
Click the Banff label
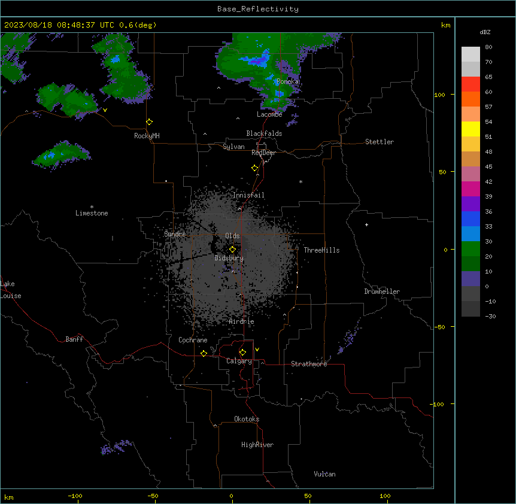click(74, 339)
